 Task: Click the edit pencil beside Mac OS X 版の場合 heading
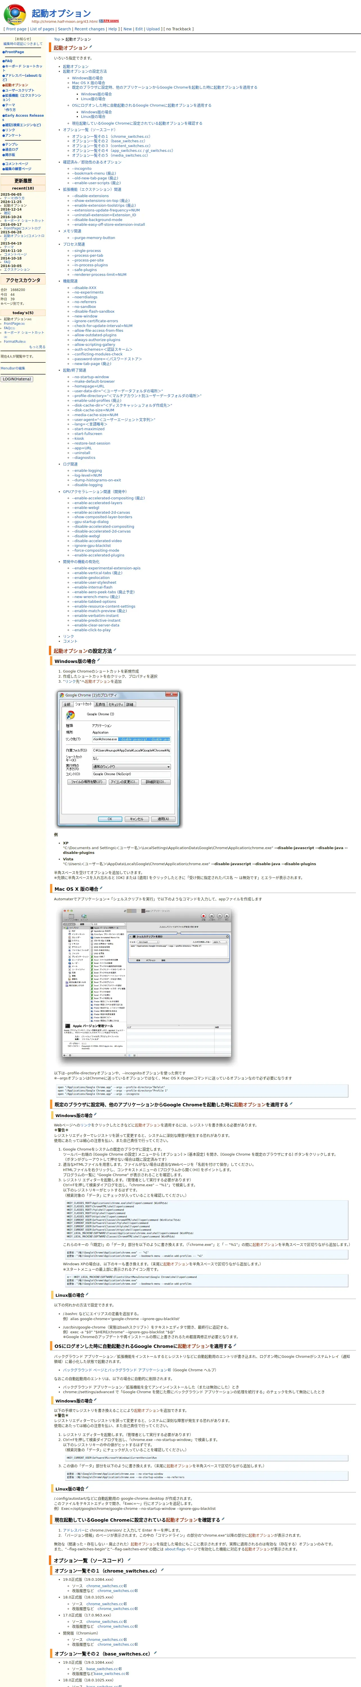point(101,888)
